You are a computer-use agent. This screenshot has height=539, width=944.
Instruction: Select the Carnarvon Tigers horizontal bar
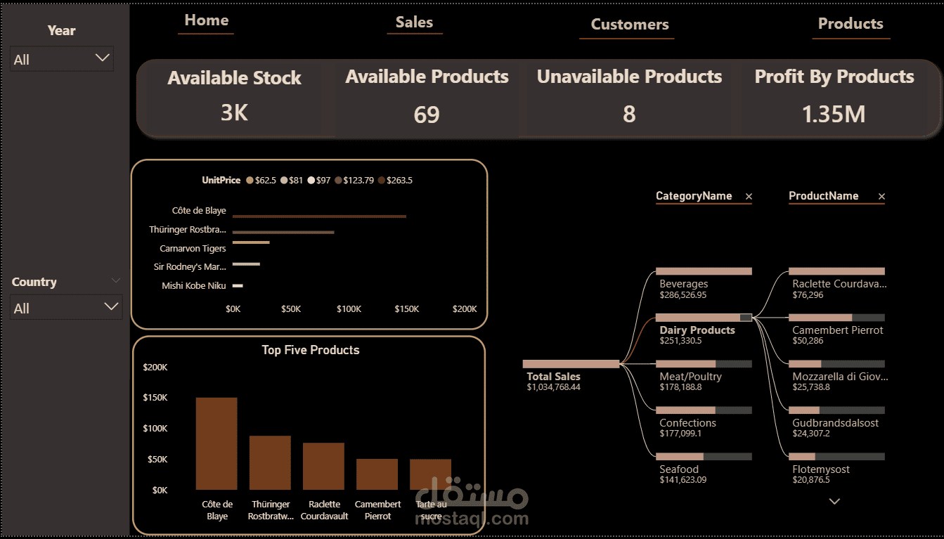click(251, 242)
